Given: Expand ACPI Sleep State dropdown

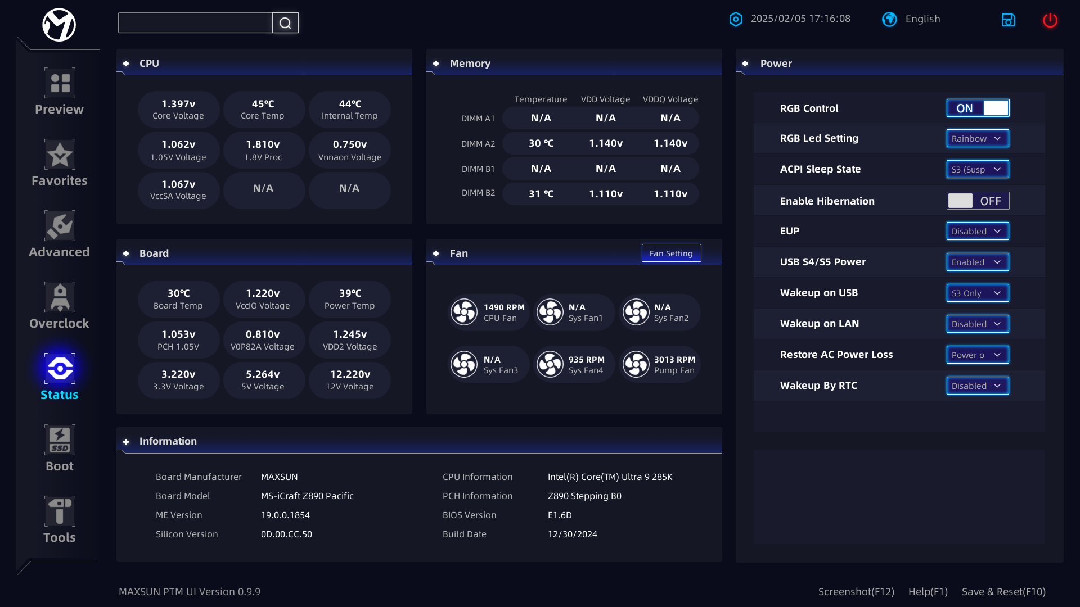Looking at the screenshot, I should (x=978, y=170).
